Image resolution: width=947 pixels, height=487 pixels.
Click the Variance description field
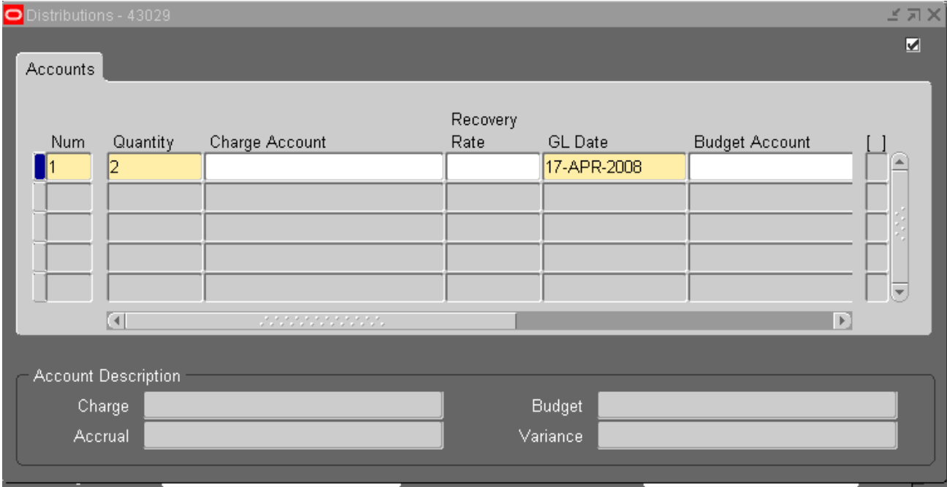click(x=747, y=436)
